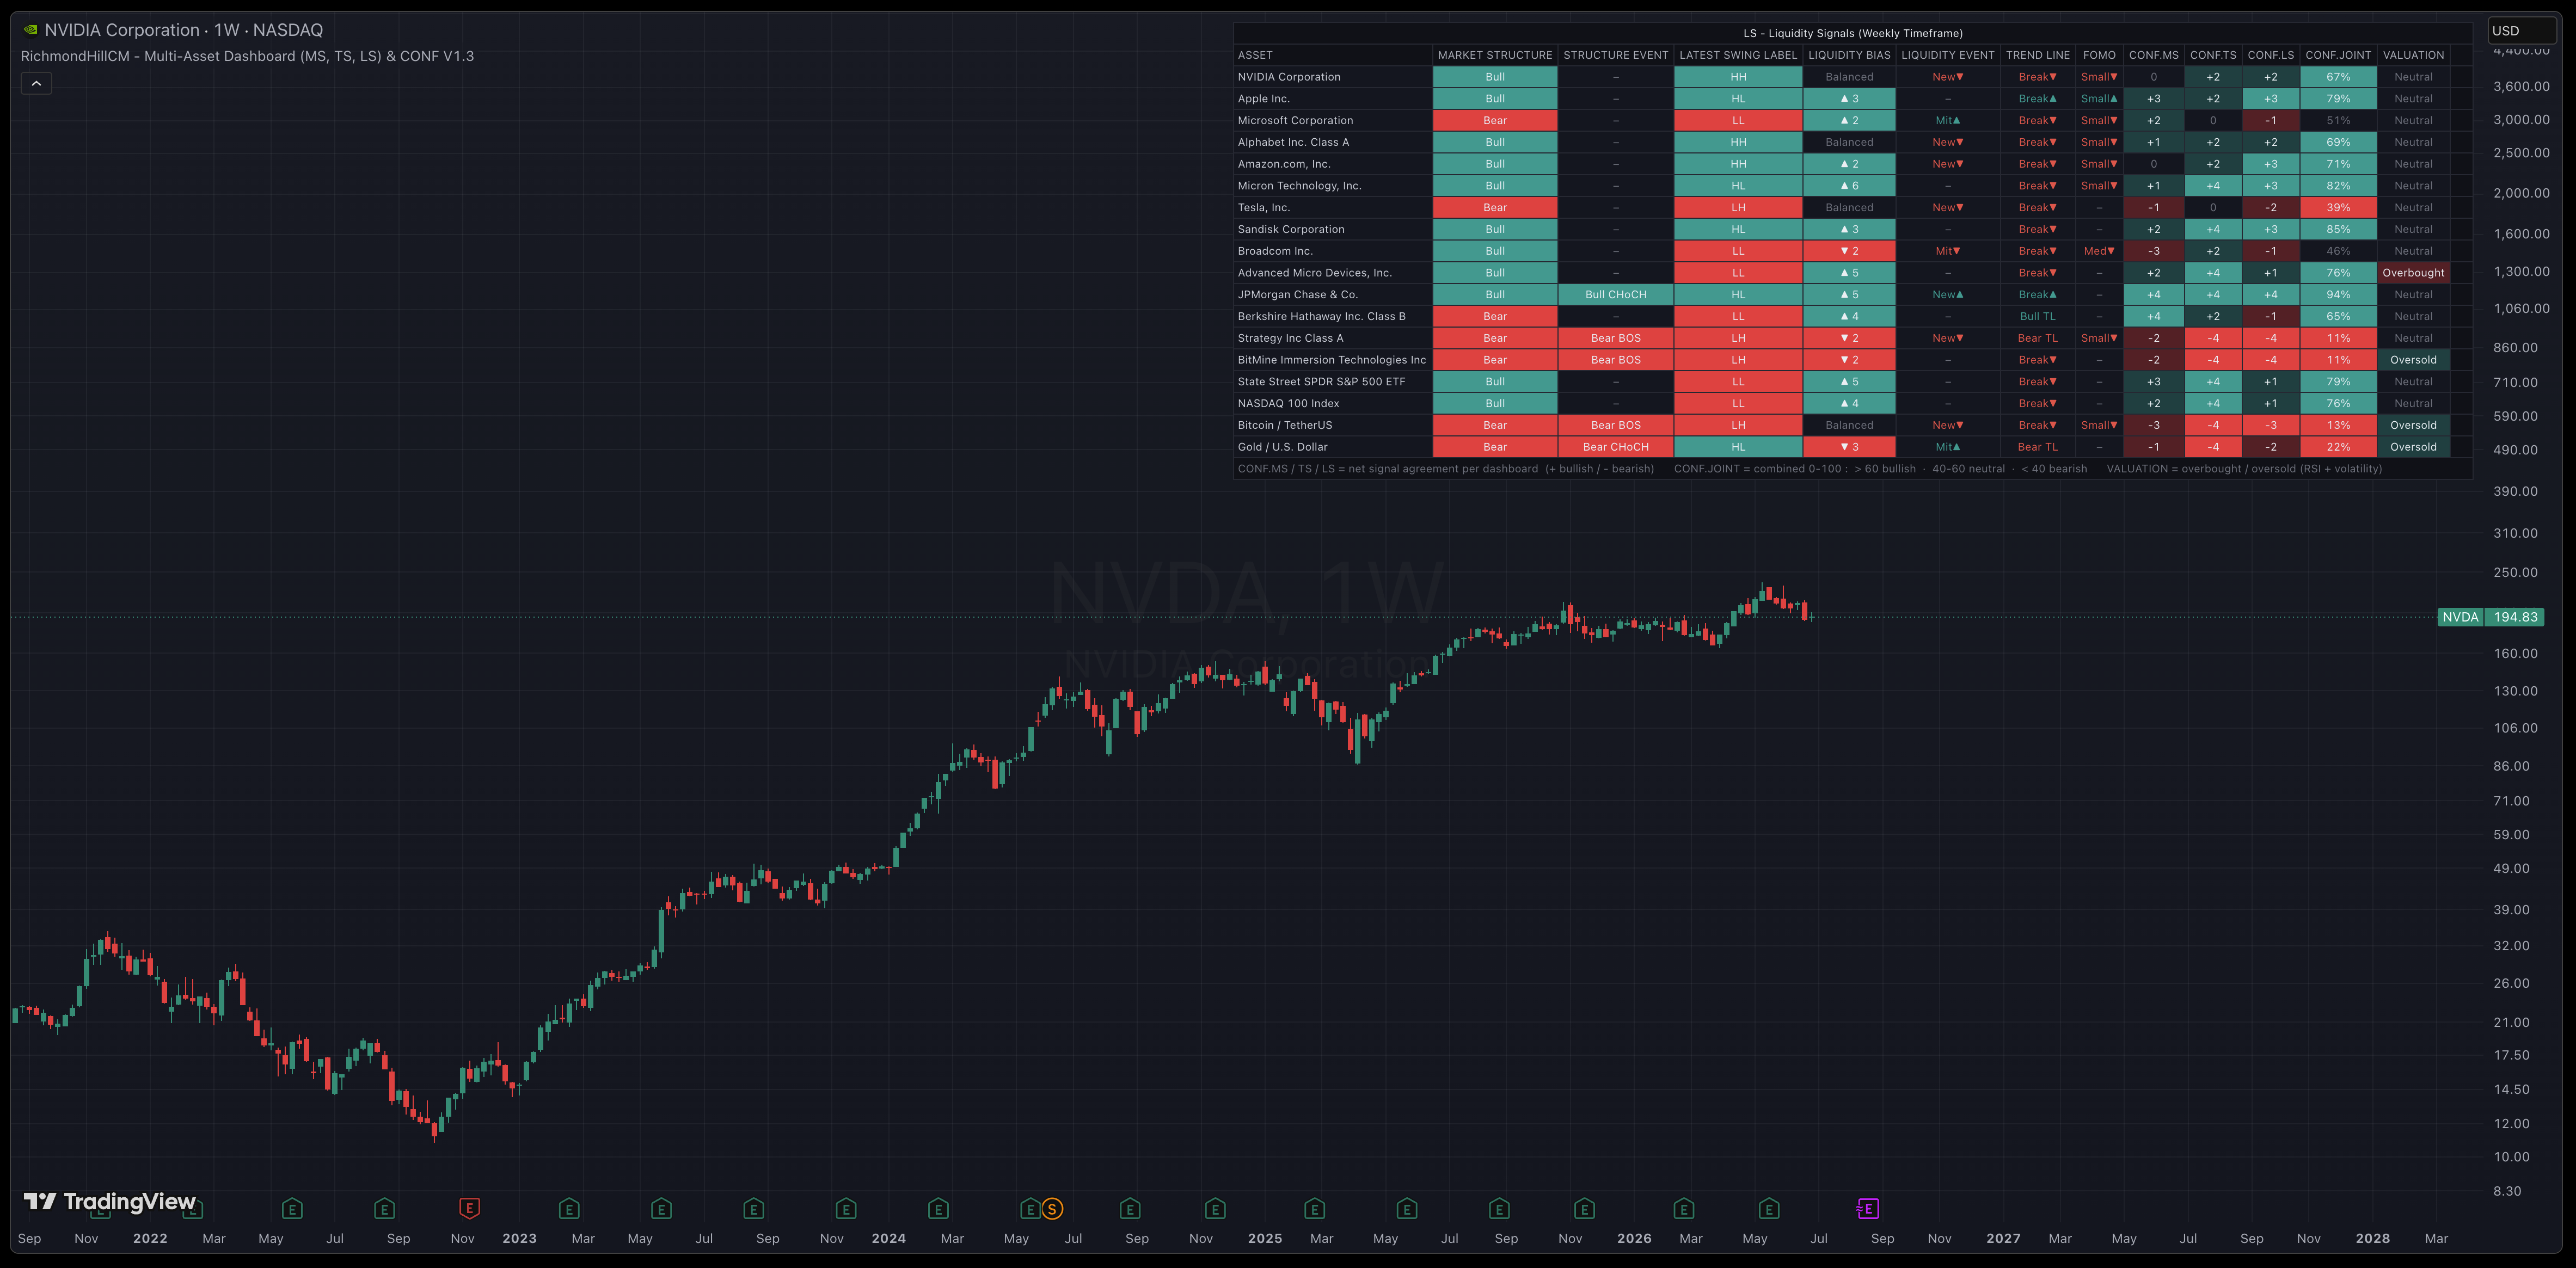
Task: Click the red missed-earnings marker near Nov 2022
Action: pyautogui.click(x=469, y=1208)
